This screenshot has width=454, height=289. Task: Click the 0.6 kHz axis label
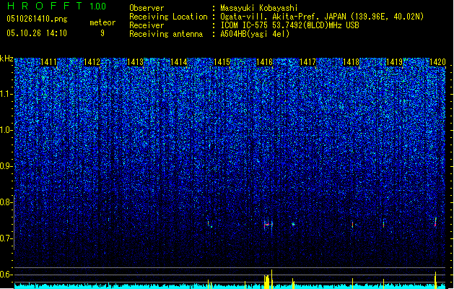coord(6,275)
